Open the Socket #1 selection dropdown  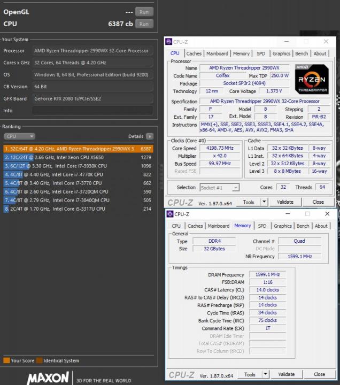click(220, 188)
